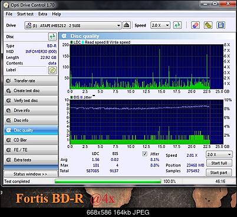The height and width of the screenshot is (217, 237).
Task: Click the Start full button
Action: click(x=219, y=163)
